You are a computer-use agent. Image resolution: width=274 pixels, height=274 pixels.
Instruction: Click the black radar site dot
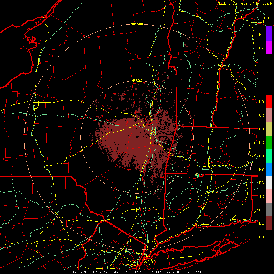pos(137,137)
